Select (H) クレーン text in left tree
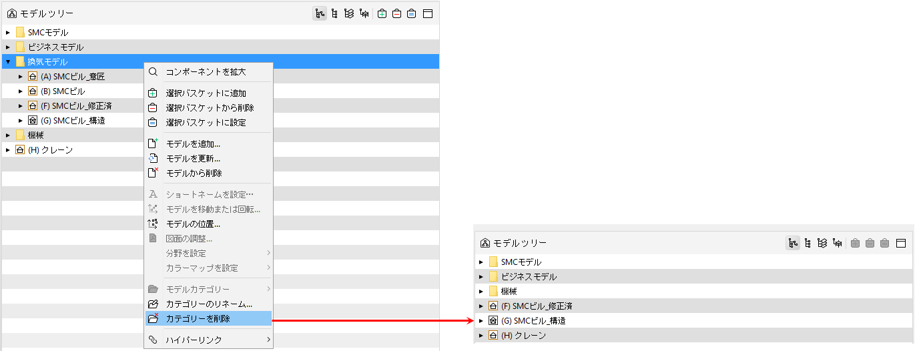Screen dimensions: 917x351 50,149
